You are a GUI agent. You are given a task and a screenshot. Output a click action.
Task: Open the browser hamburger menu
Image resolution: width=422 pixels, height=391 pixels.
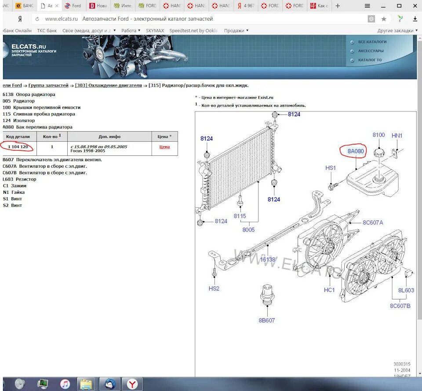coord(367,6)
